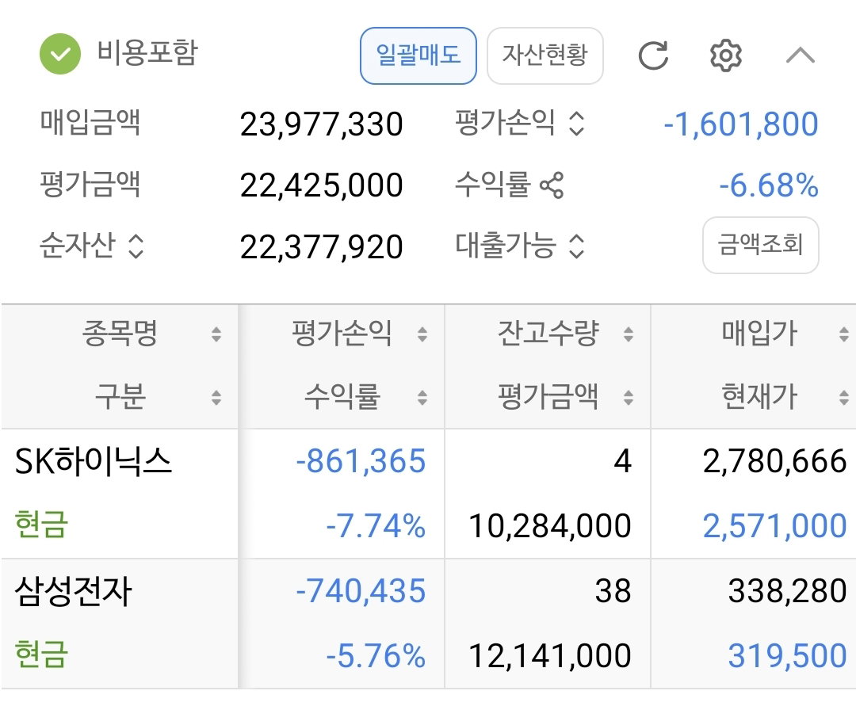Tap the 금액조회 button
Viewport: 856px width, 706px height.
click(x=760, y=245)
